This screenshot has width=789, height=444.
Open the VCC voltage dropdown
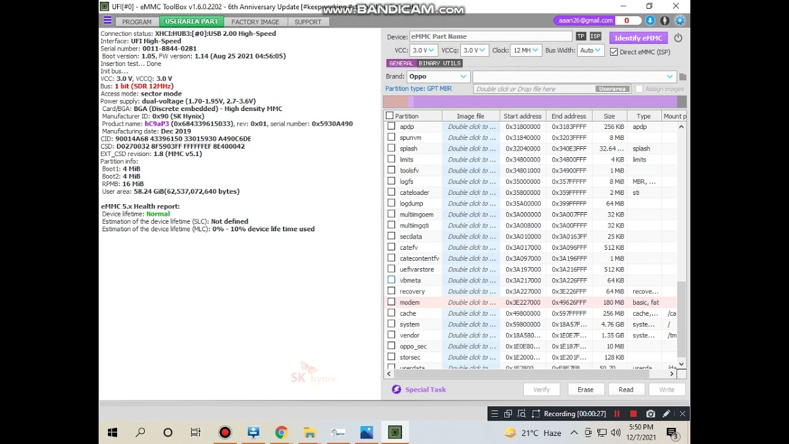tap(423, 51)
